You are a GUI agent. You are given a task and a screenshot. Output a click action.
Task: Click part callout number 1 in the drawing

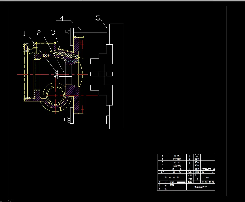tap(24, 33)
